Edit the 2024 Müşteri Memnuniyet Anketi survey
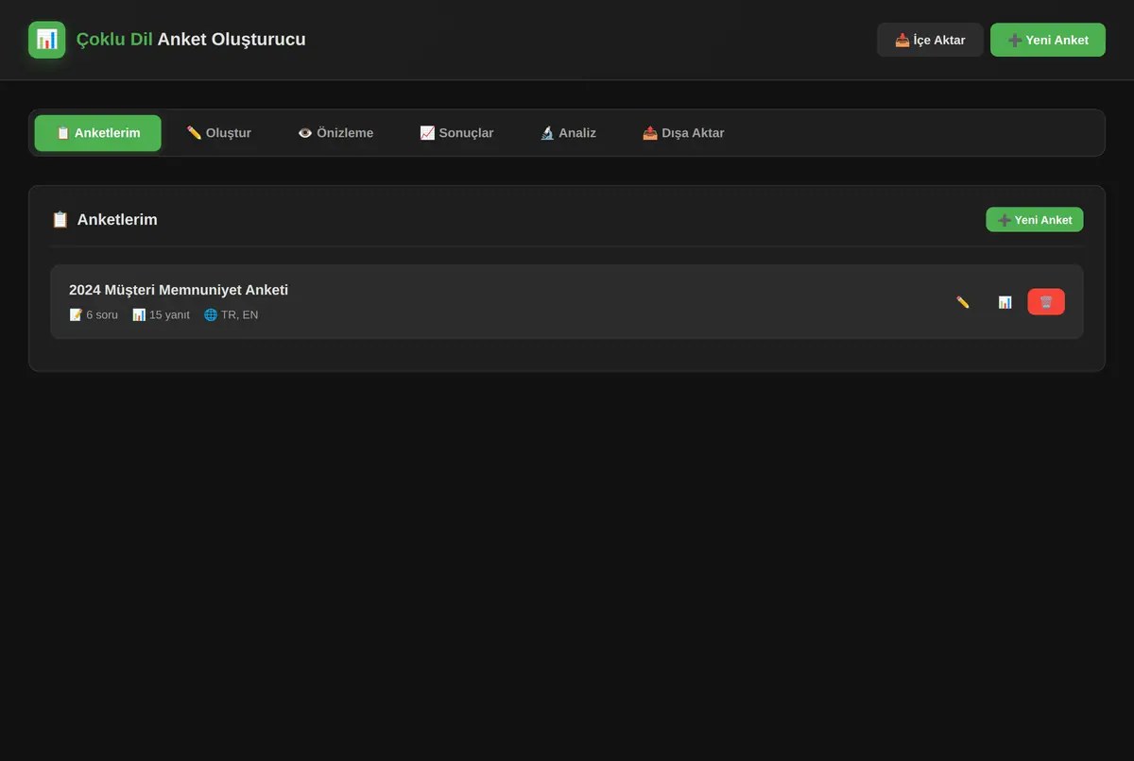The height and width of the screenshot is (761, 1134). point(963,302)
